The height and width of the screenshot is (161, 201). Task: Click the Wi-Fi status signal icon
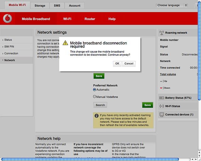pyautogui.click(x=162, y=106)
